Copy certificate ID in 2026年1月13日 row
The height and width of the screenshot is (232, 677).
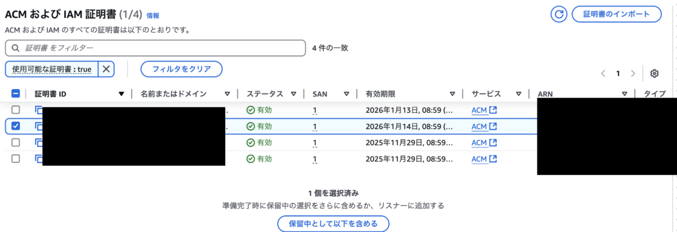coord(38,110)
